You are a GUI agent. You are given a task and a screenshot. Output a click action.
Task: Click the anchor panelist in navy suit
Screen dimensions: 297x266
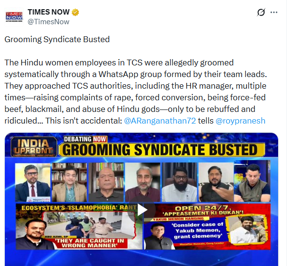(32, 183)
